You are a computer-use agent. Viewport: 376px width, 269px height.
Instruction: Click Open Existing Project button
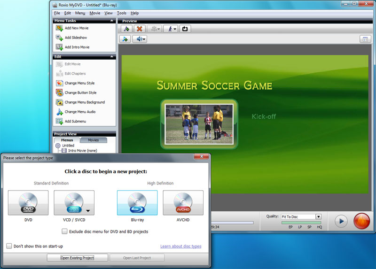click(77, 258)
